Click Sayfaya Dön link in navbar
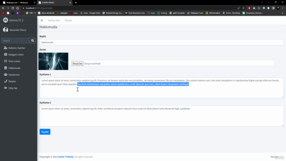Screen dimensions: 286x161 (x=54, y=20)
